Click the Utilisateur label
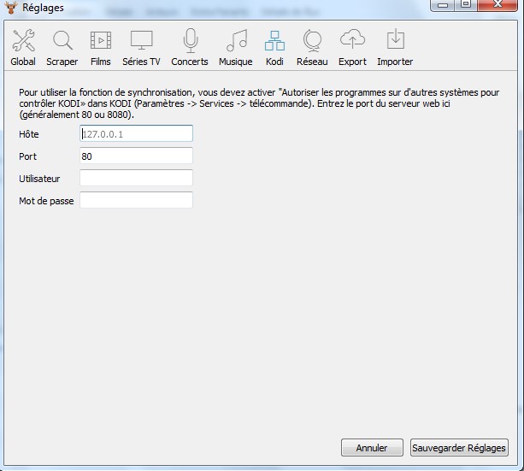Image resolution: width=524 pixels, height=471 pixels. click(x=39, y=179)
